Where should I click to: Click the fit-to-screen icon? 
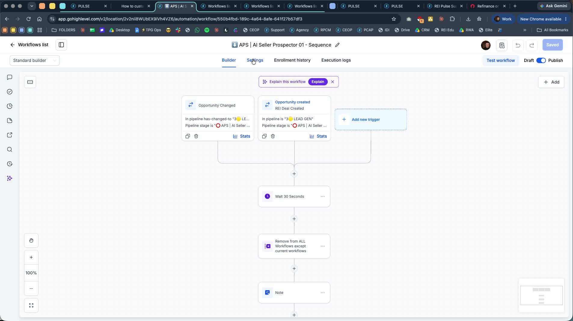(x=31, y=305)
